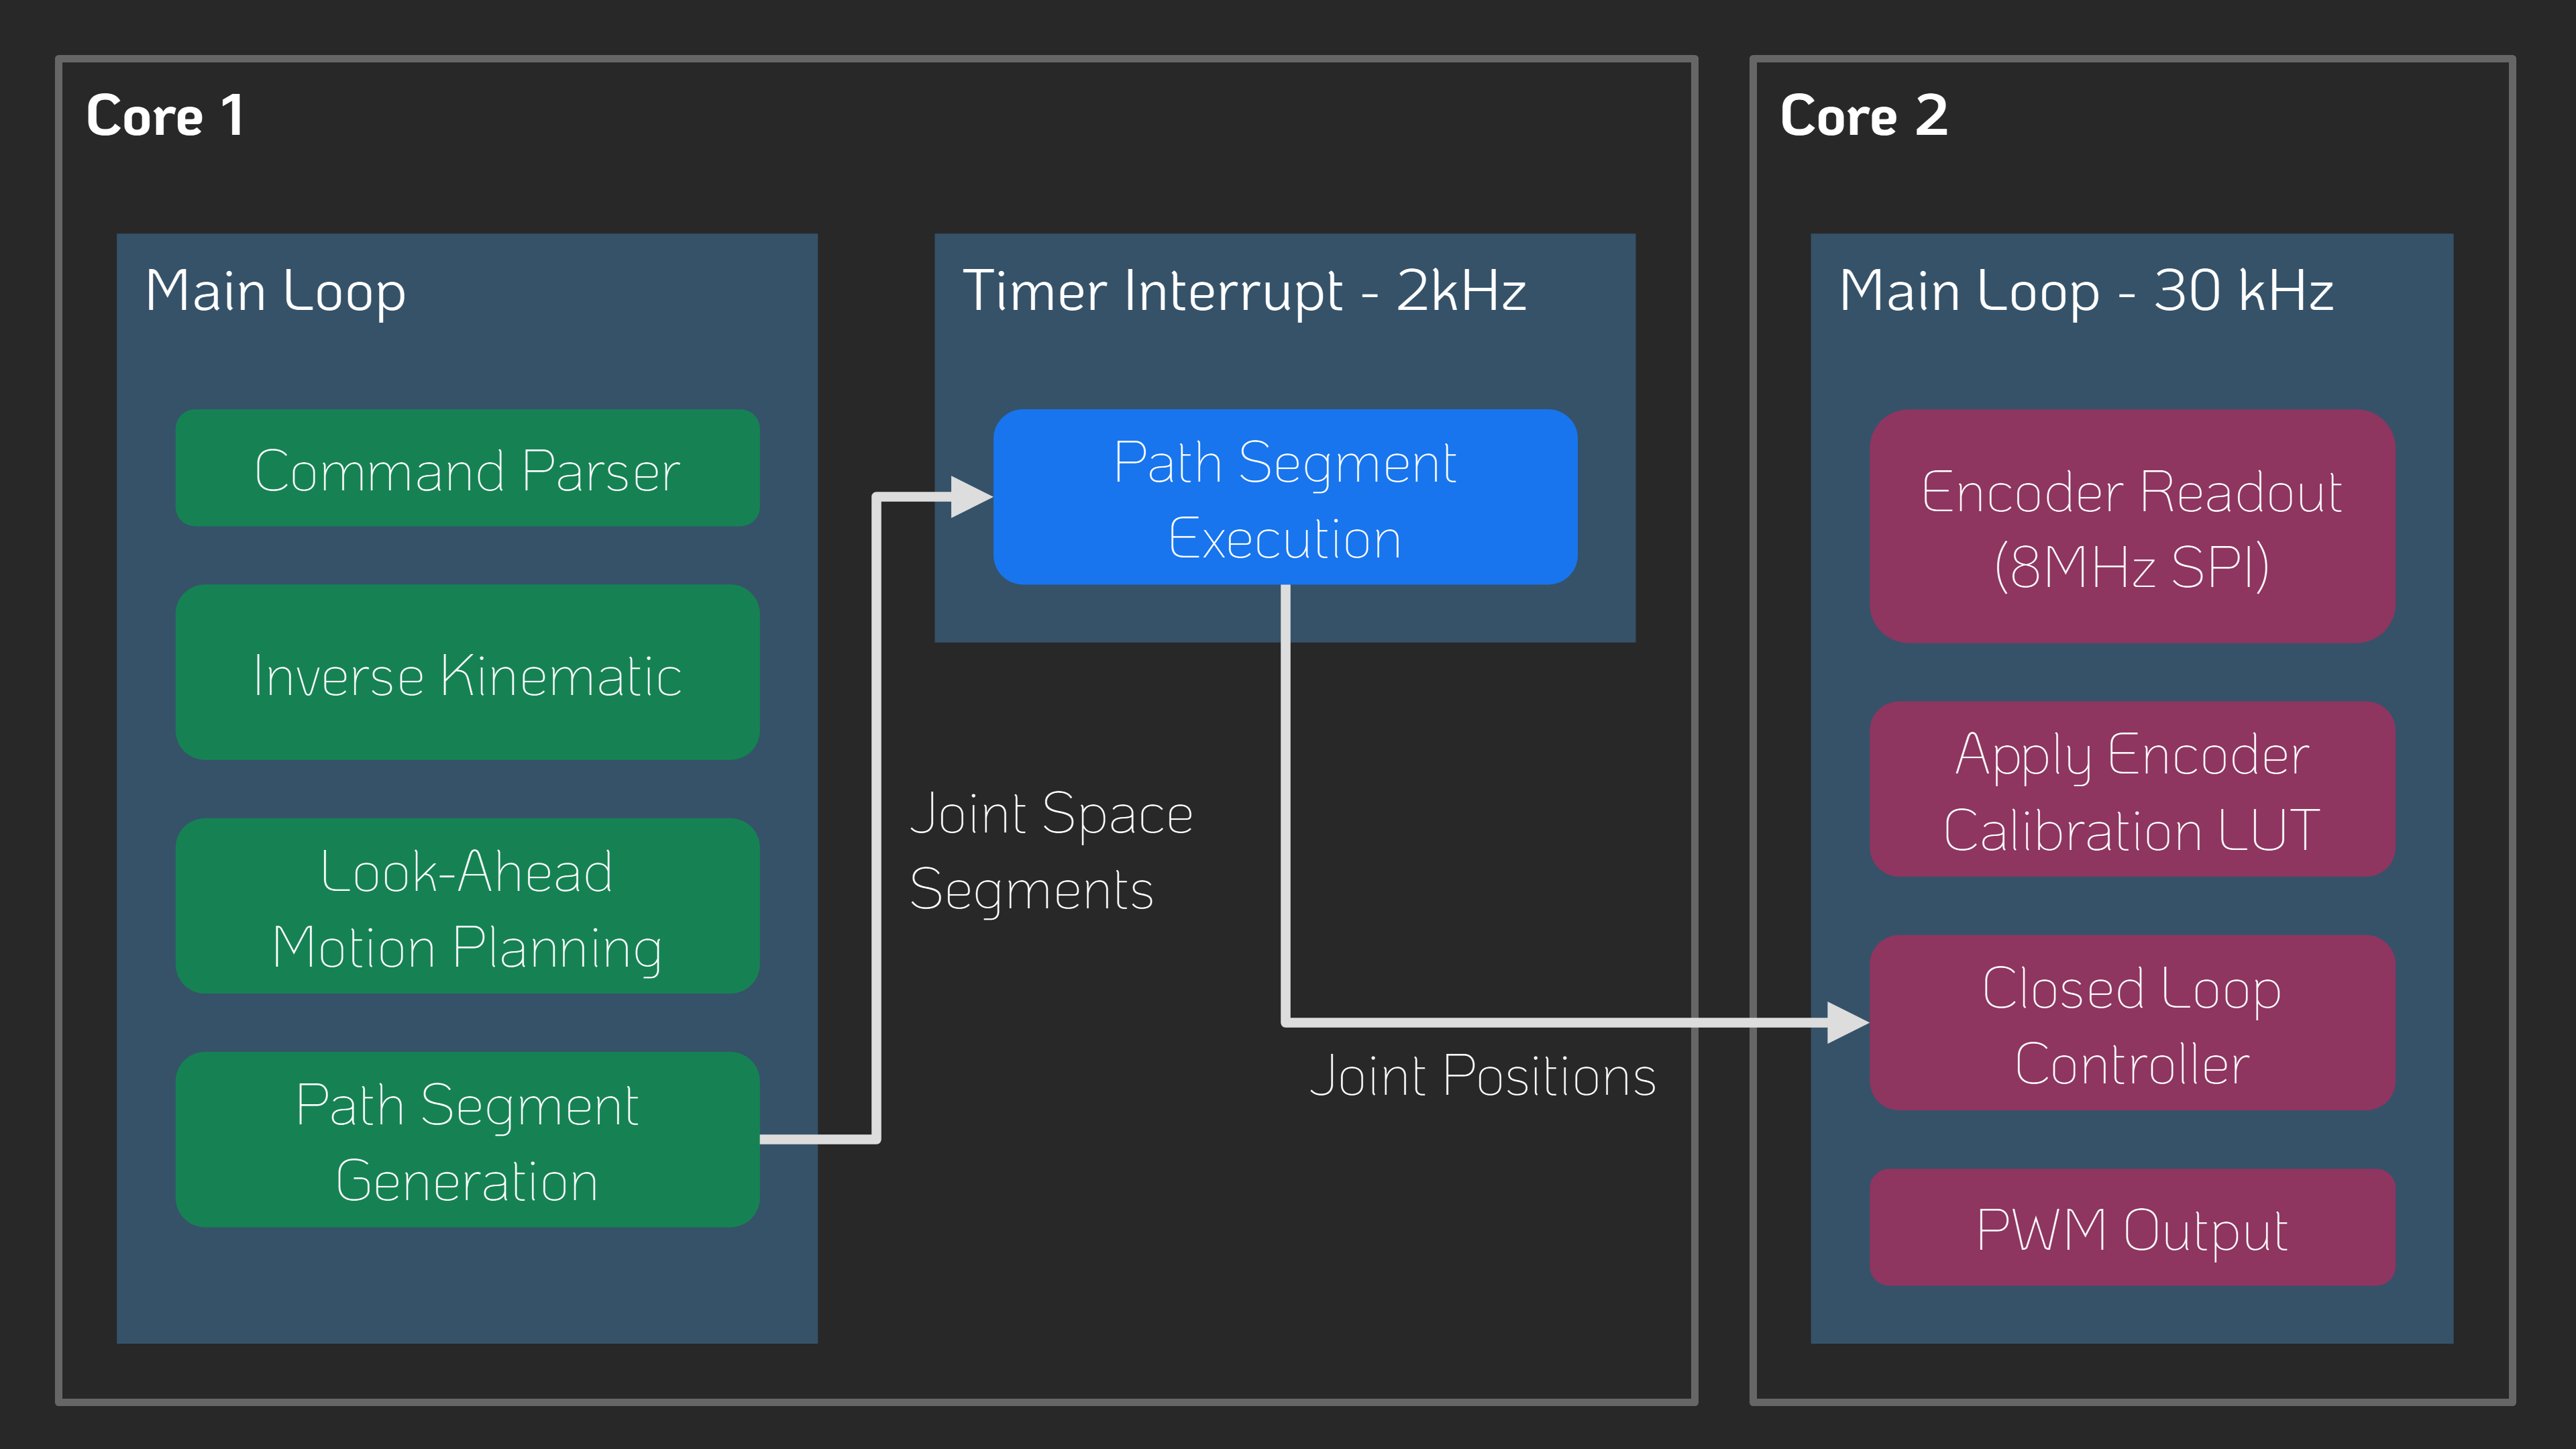
Task: Click the Command Parser block
Action: coord(467,468)
